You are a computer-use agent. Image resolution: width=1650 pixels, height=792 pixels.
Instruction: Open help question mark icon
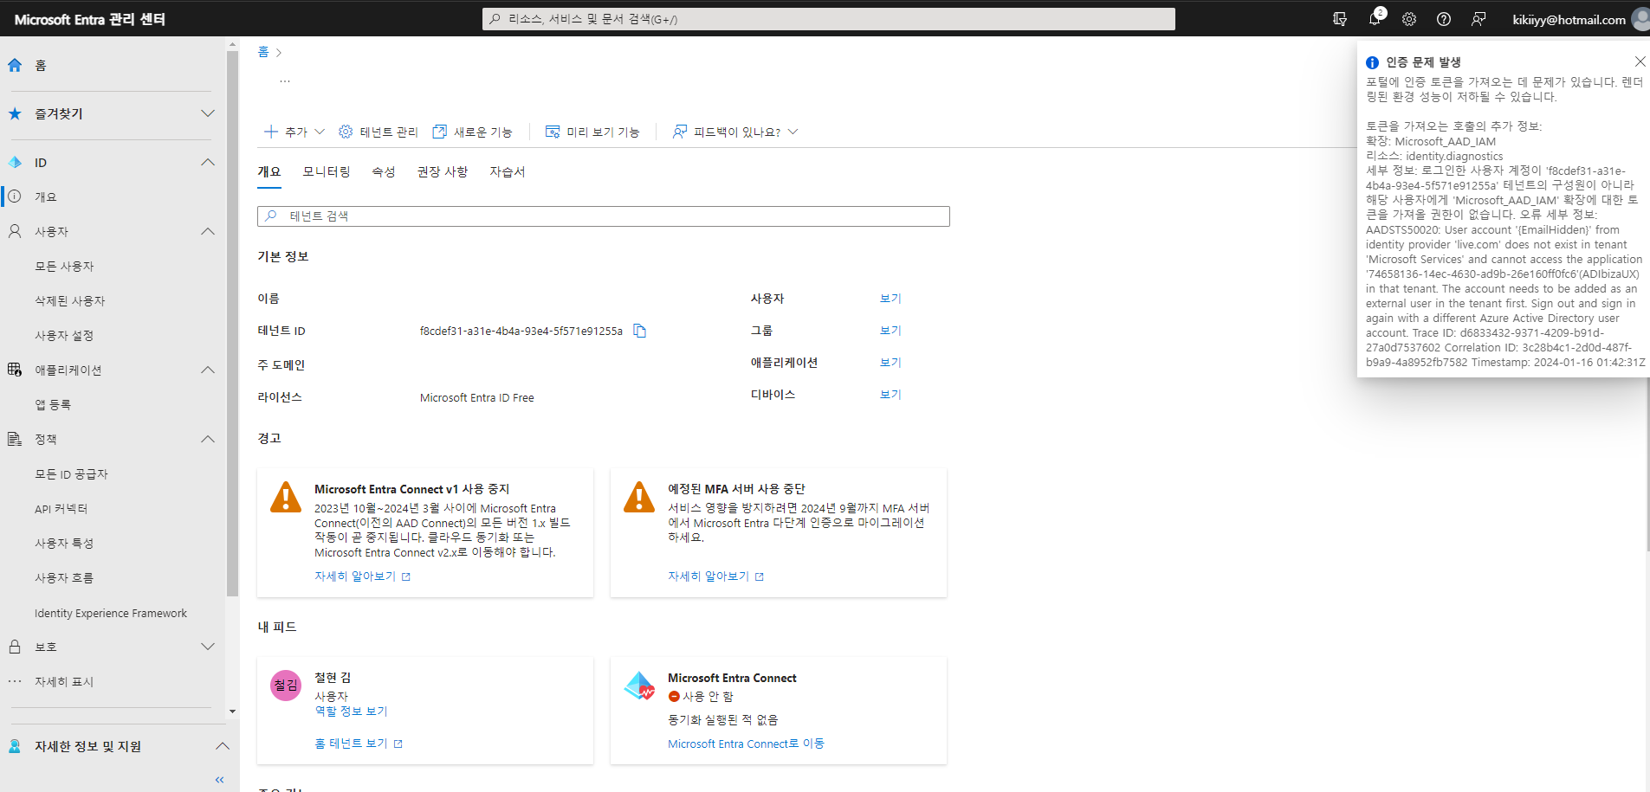tap(1444, 19)
